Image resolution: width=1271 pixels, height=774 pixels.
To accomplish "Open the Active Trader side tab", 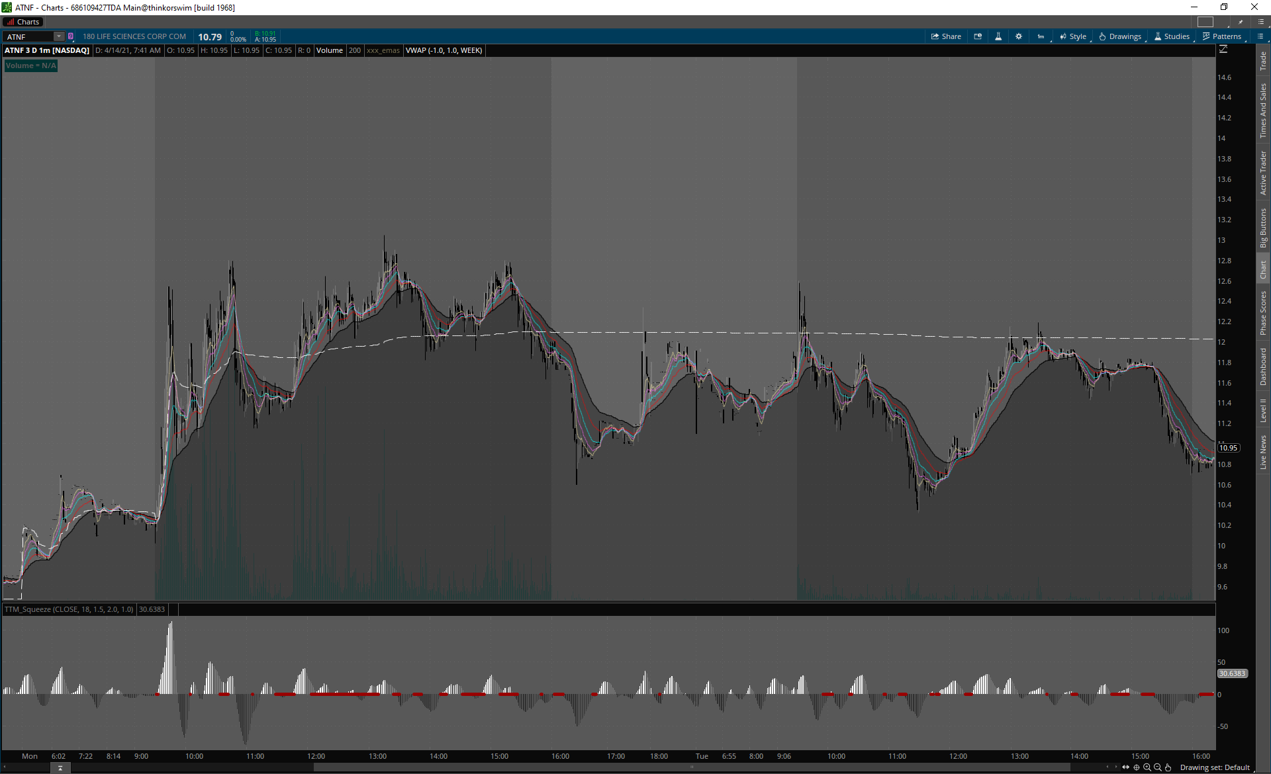I will (1263, 173).
